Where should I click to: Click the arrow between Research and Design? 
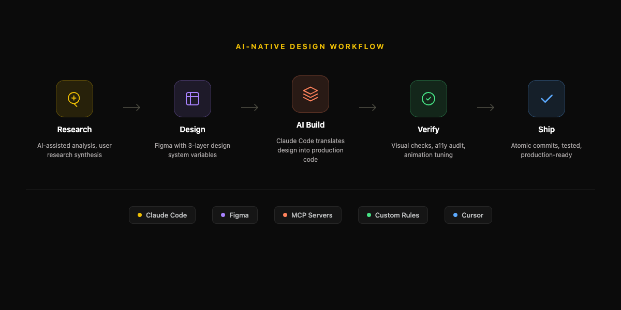pyautogui.click(x=131, y=107)
